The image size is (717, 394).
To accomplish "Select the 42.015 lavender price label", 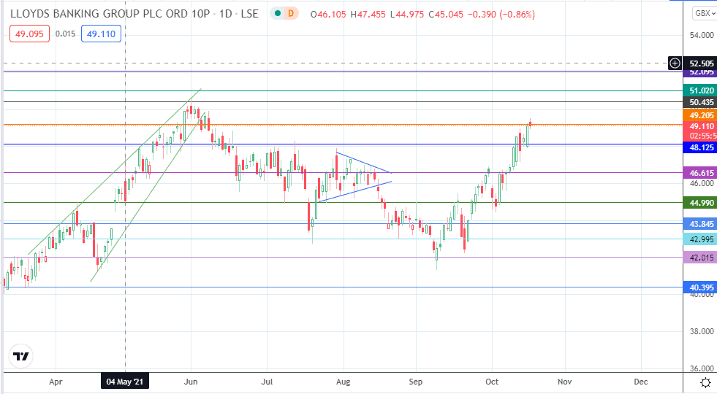I will [x=700, y=258].
